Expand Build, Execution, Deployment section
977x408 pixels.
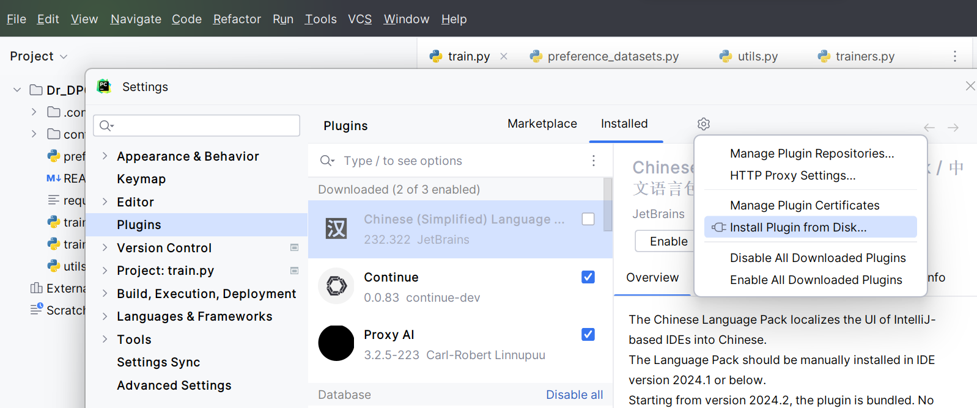point(105,293)
